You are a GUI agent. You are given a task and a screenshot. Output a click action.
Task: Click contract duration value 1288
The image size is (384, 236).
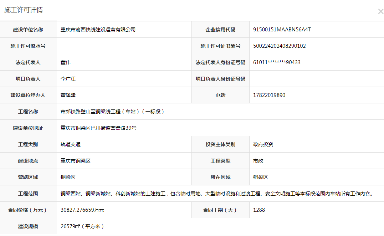point(259,210)
